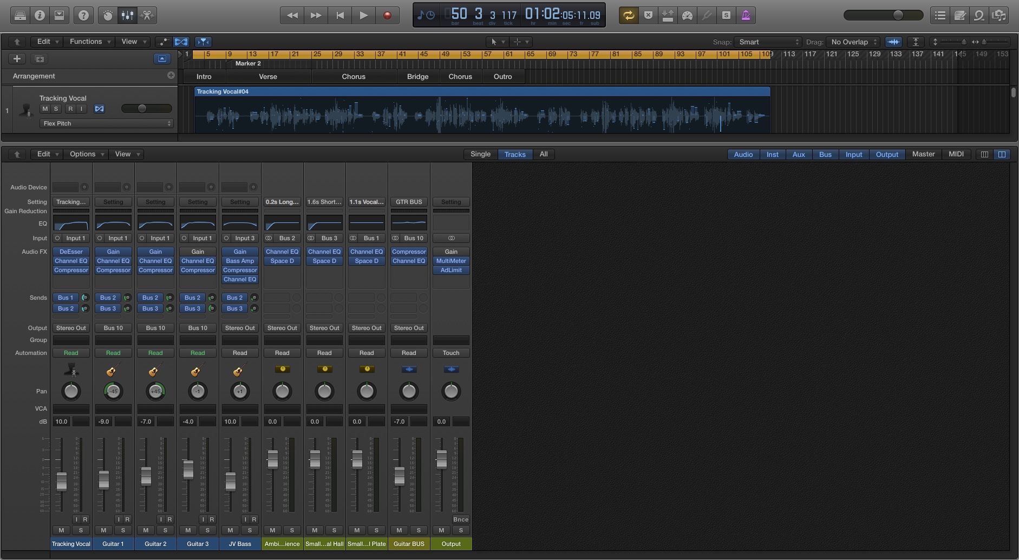Open the Flex Pitch mode dropdown
1019x560 pixels.
(x=106, y=123)
